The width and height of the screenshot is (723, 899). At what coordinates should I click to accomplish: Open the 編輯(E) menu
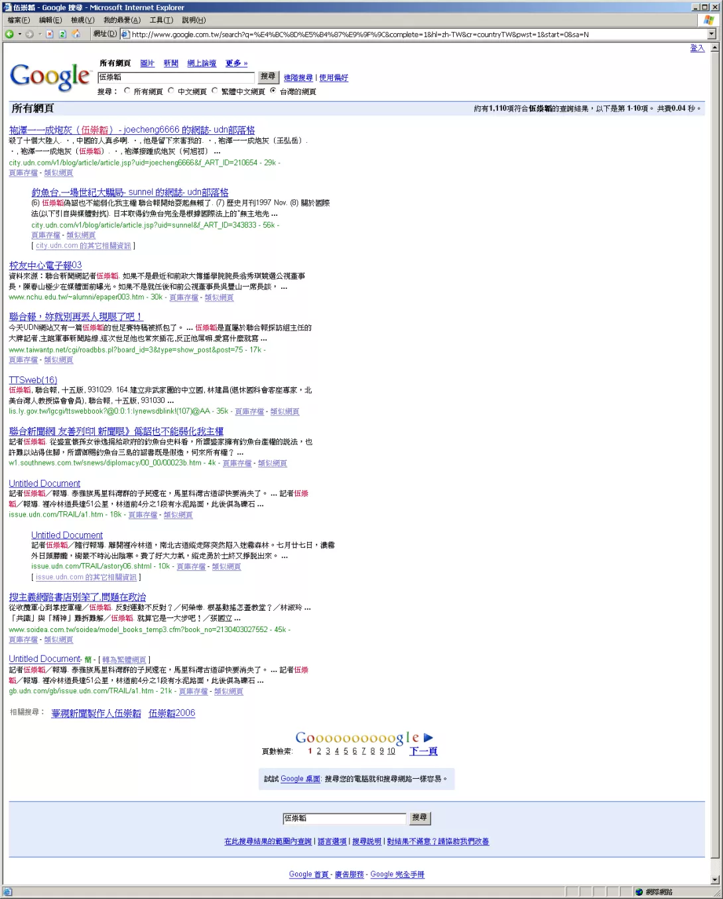coord(50,20)
